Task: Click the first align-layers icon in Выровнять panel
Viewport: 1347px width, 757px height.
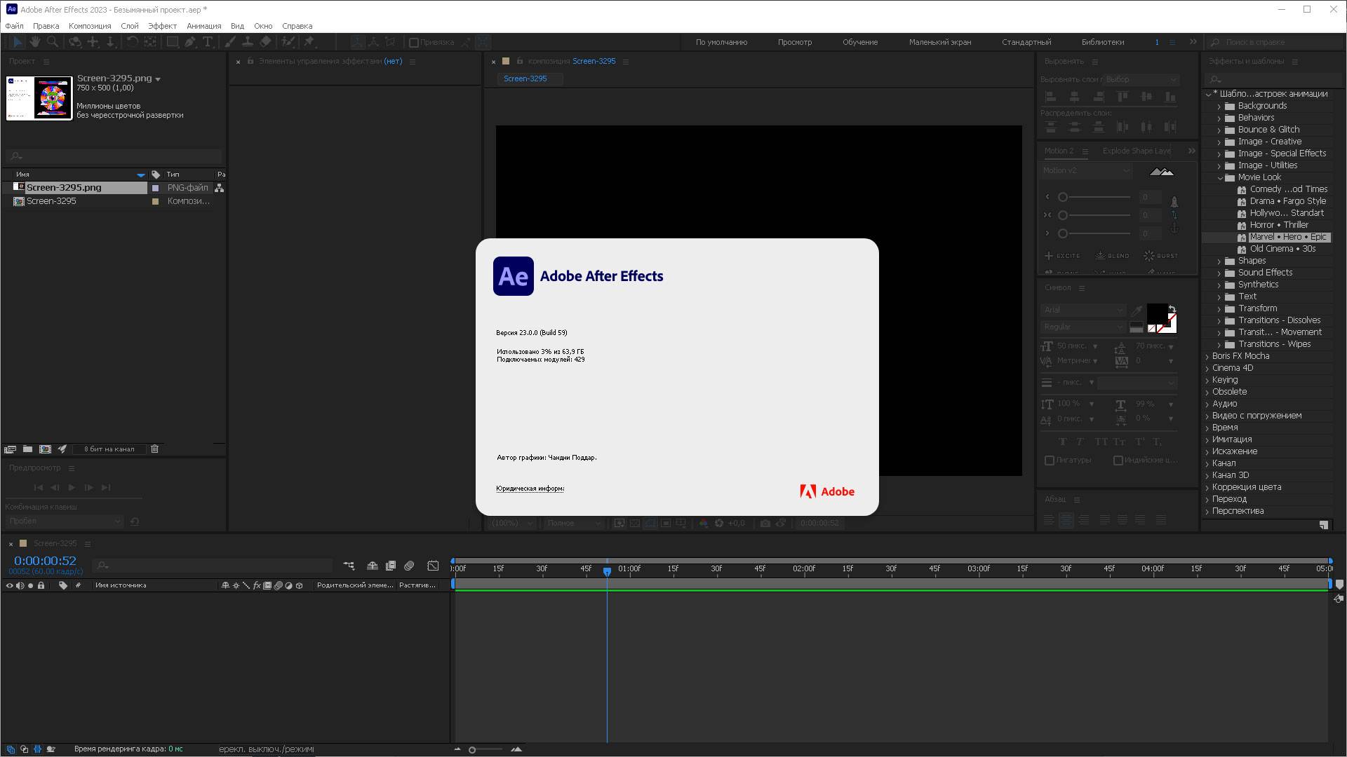Action: (1051, 97)
